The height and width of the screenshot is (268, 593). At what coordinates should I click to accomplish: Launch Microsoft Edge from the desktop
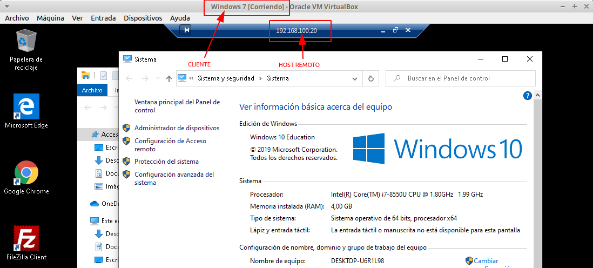(x=26, y=111)
